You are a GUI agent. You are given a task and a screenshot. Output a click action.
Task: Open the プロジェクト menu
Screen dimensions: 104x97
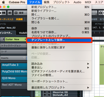pyautogui.click(x=62, y=2)
